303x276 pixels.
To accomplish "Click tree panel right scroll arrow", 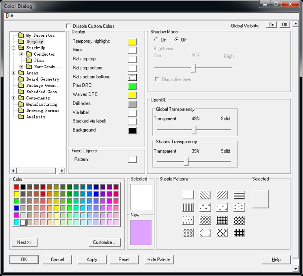I will click(62, 171).
